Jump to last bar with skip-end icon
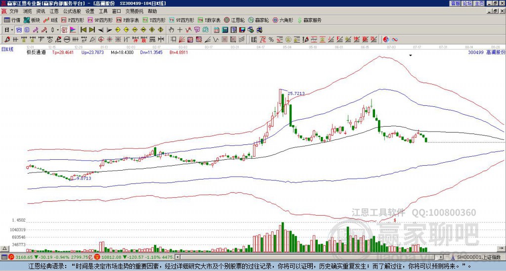506x271 pixels. 92,30
